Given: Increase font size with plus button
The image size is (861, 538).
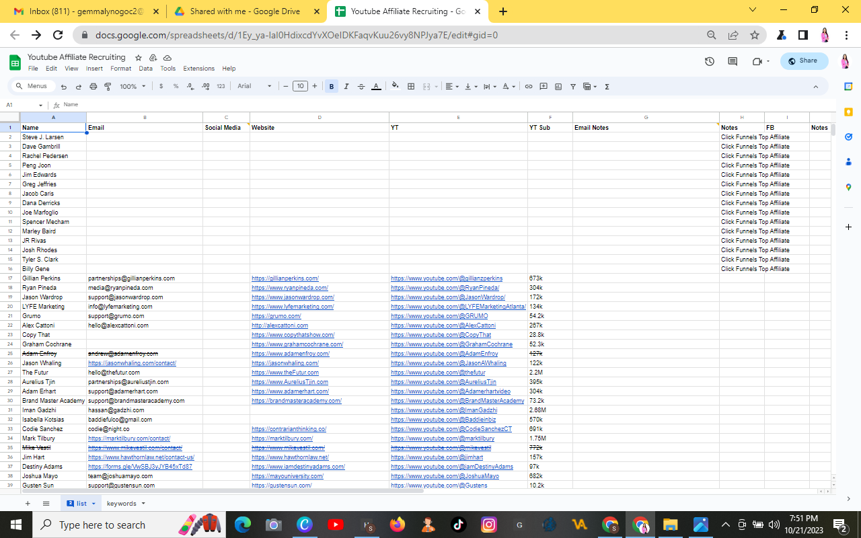Looking at the screenshot, I should click(314, 86).
